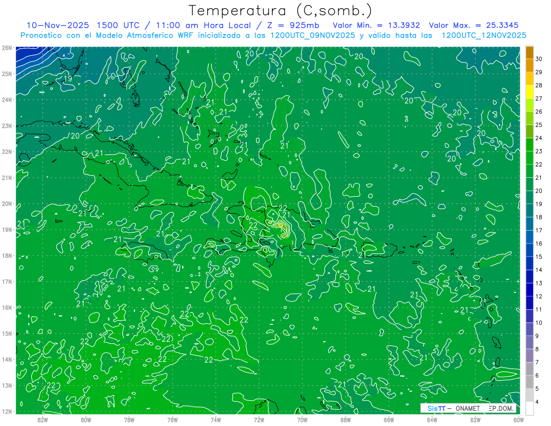This screenshot has height=426, width=551.
Task: Click the latitude axis label "24N"
Action: pos(7,100)
